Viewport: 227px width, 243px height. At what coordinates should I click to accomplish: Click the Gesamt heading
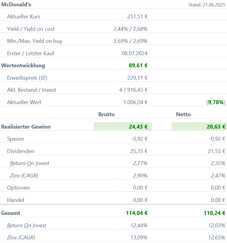[x=11, y=213]
